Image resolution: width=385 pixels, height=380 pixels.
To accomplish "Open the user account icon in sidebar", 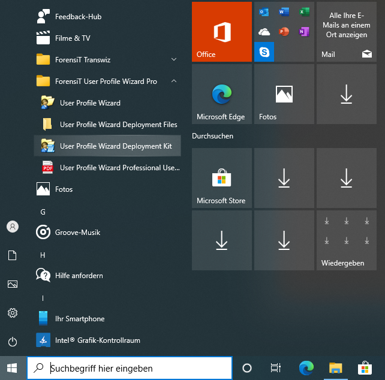I will click(13, 227).
